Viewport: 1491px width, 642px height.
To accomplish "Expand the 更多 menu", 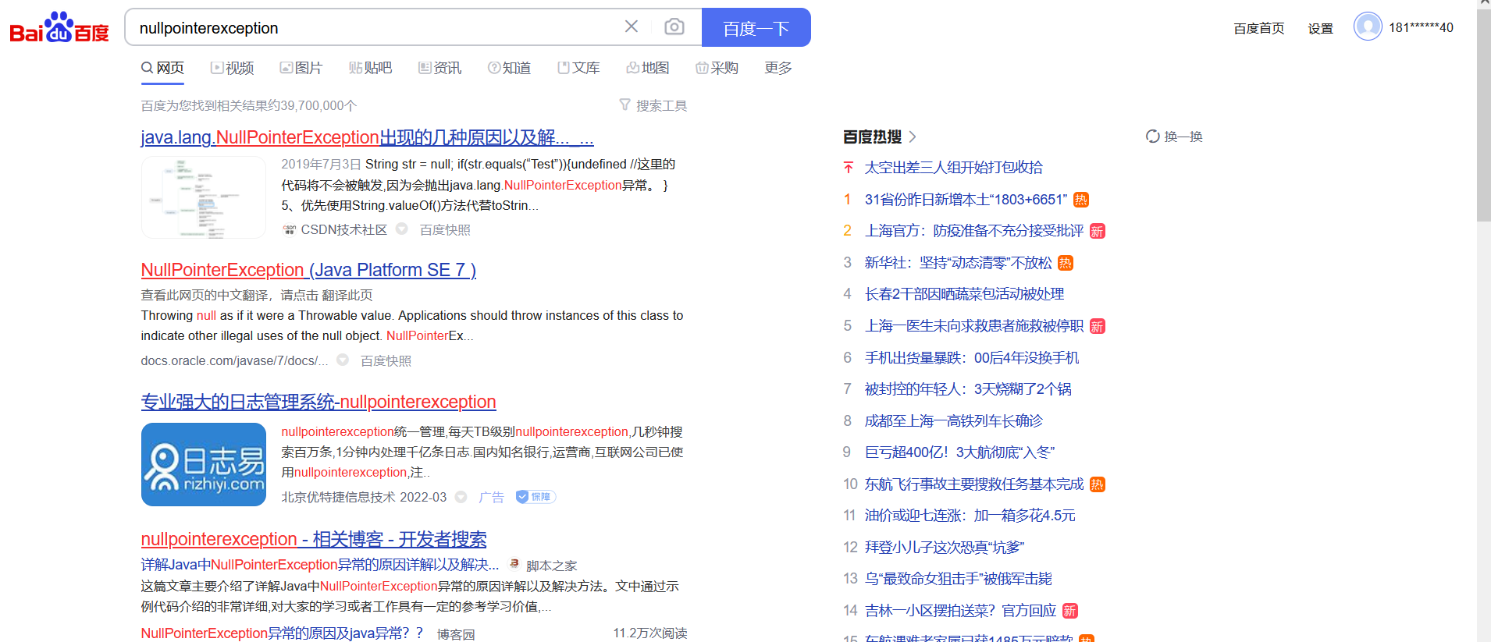I will [778, 68].
